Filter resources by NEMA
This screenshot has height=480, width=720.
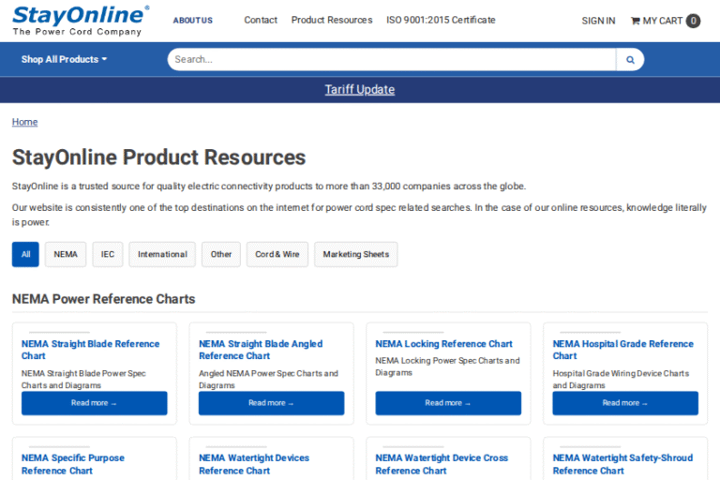click(x=66, y=254)
